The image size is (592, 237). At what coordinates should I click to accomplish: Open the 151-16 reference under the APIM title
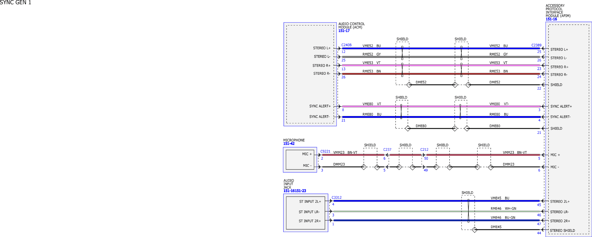(551, 19)
